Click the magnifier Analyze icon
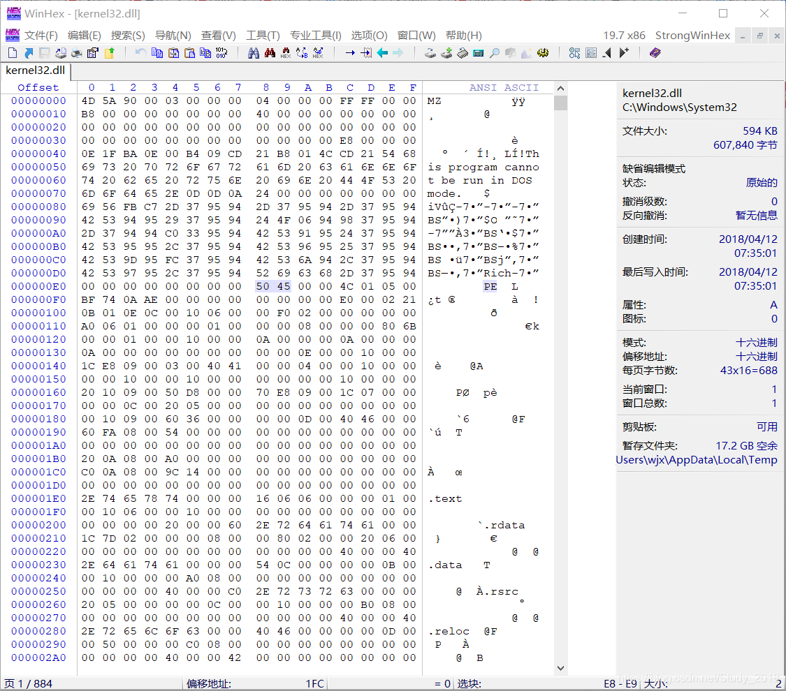786x691 pixels. 494,52
